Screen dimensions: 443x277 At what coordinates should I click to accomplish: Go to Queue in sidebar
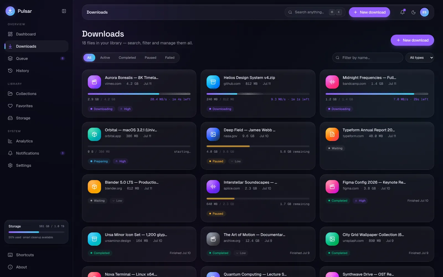pyautogui.click(x=36, y=58)
